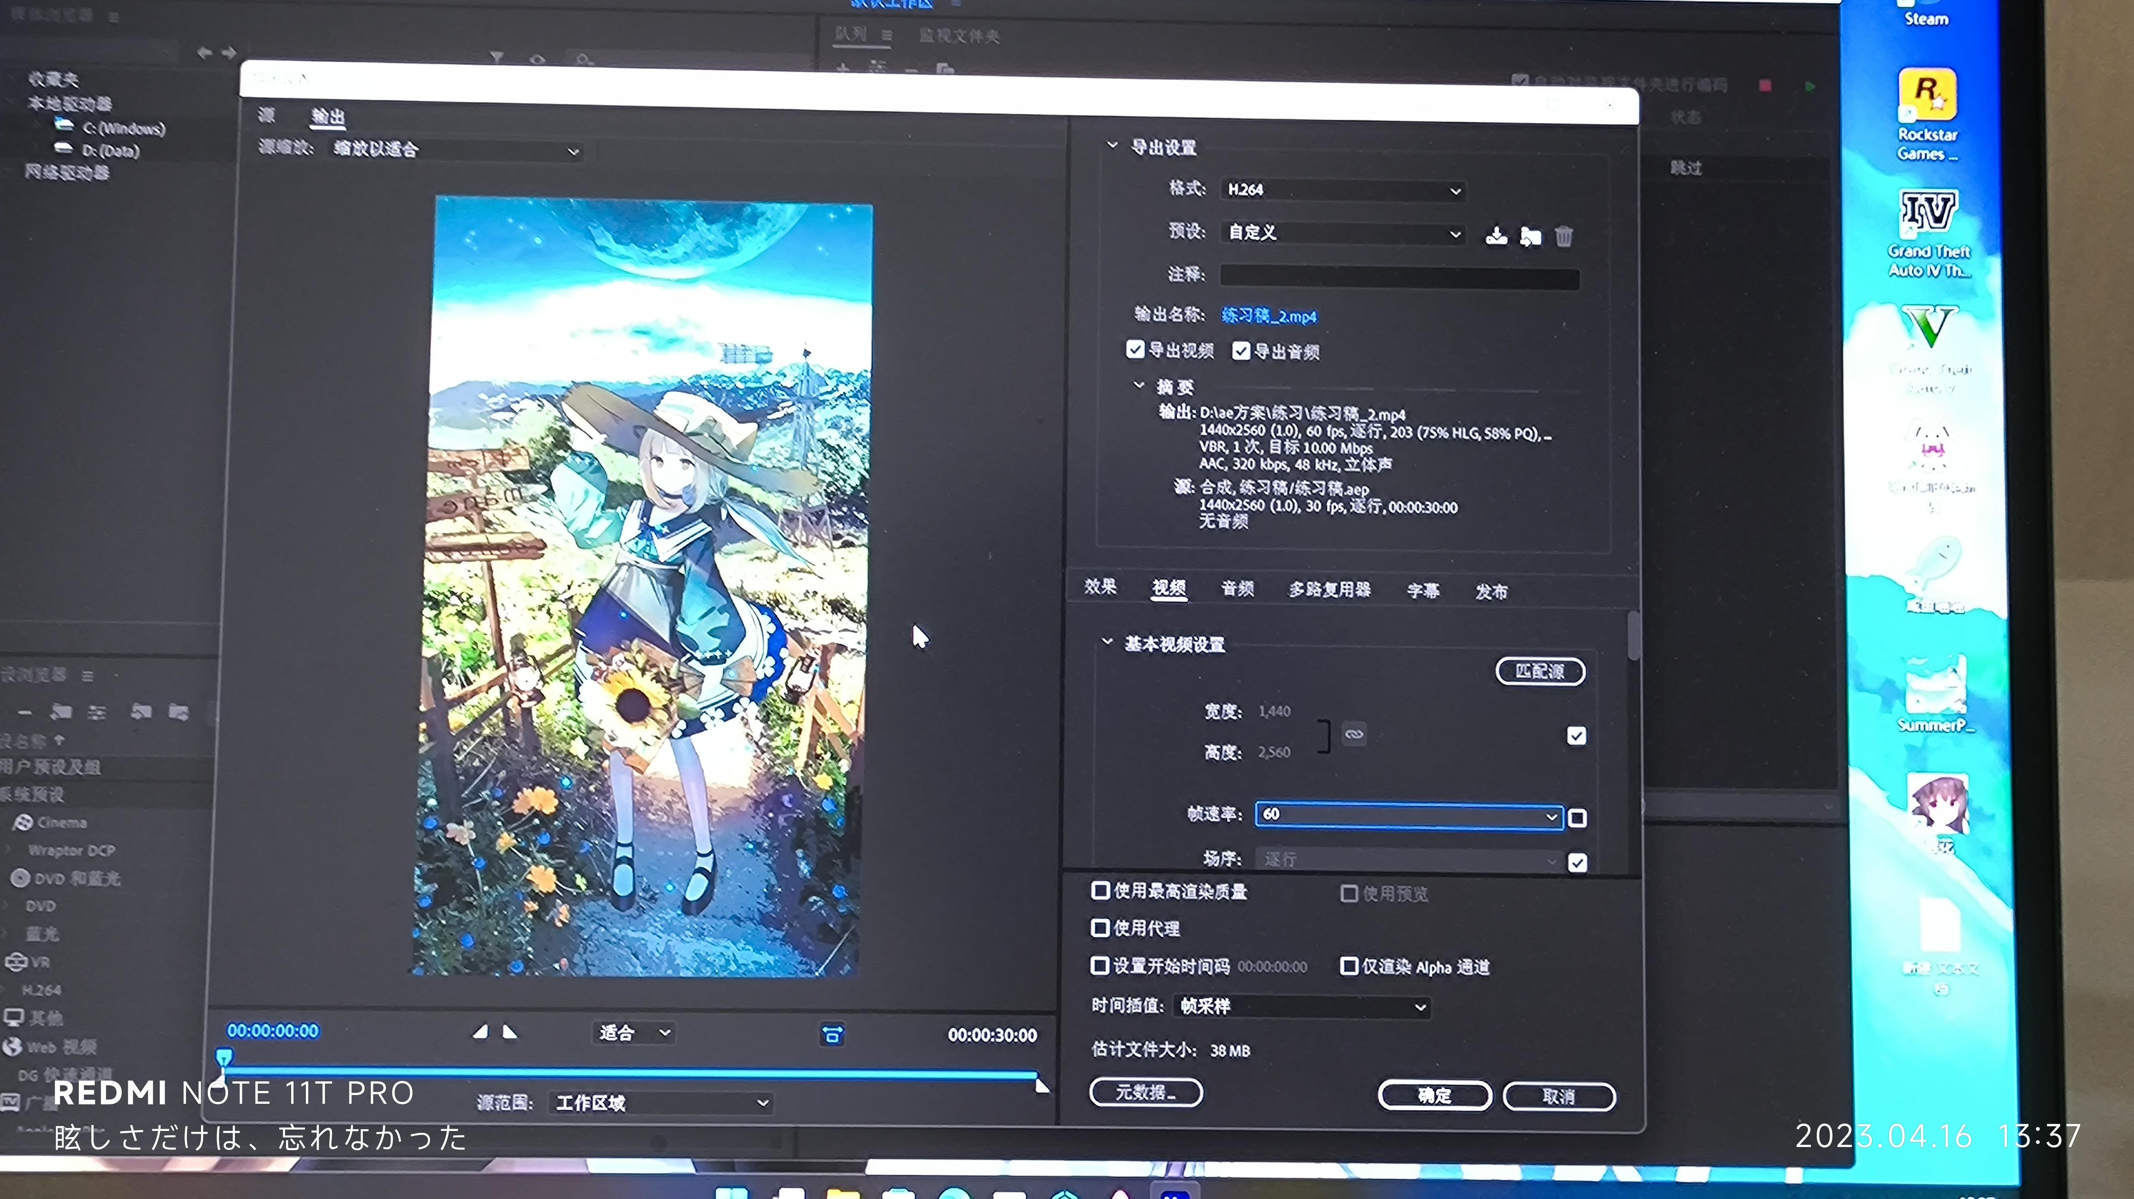This screenshot has width=2134, height=1199.
Task: Switch to the 源 tab
Action: (x=267, y=114)
